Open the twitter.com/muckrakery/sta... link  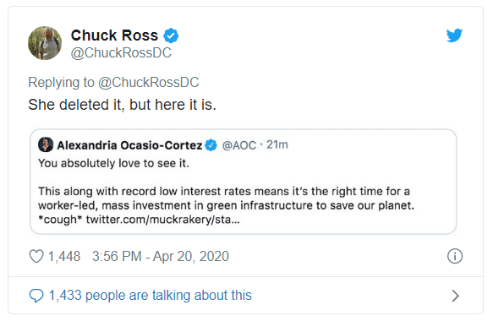[x=163, y=220]
